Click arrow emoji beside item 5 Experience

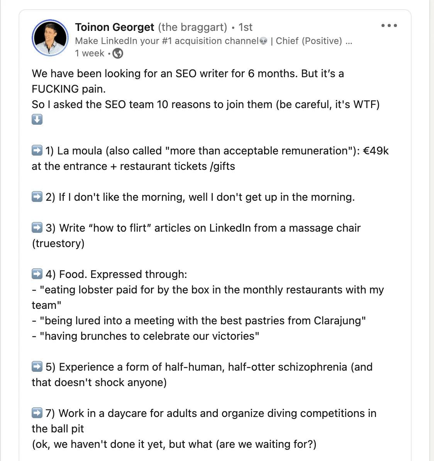(x=37, y=367)
